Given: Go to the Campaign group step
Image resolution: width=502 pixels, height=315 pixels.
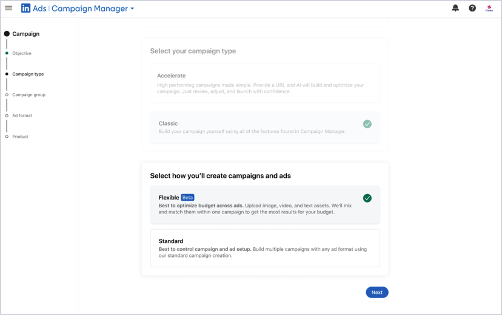Looking at the screenshot, I should tap(29, 95).
